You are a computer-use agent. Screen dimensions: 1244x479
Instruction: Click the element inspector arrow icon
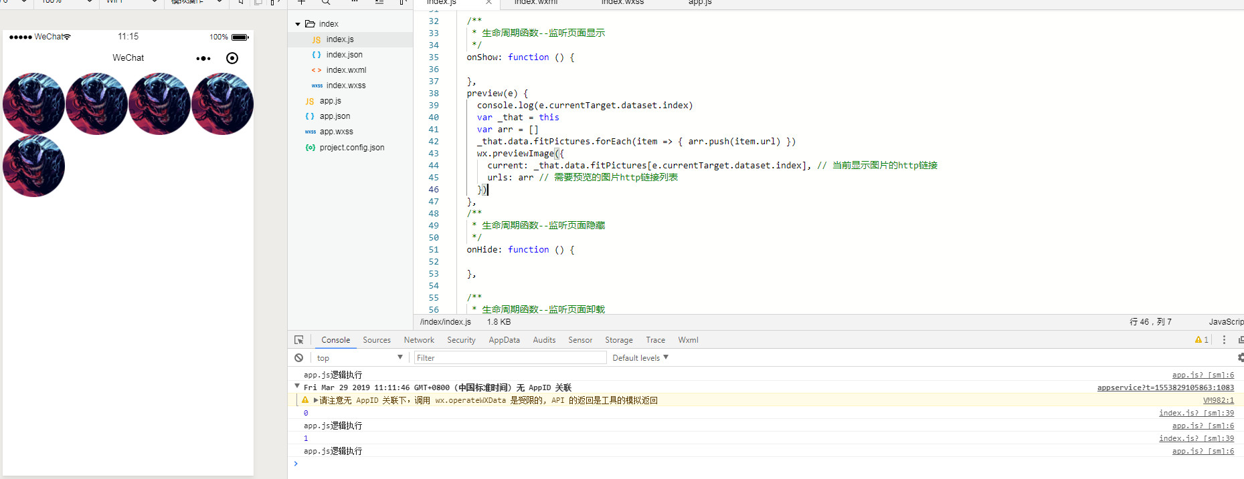299,340
